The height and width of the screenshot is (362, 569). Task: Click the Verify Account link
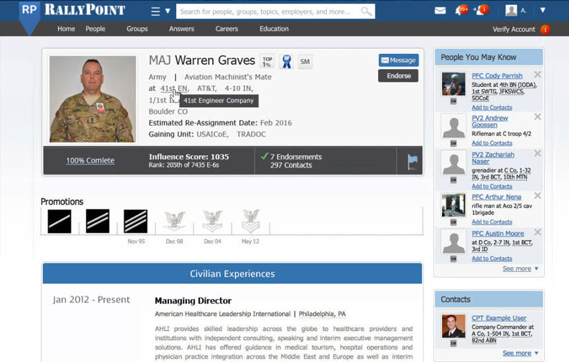513,30
